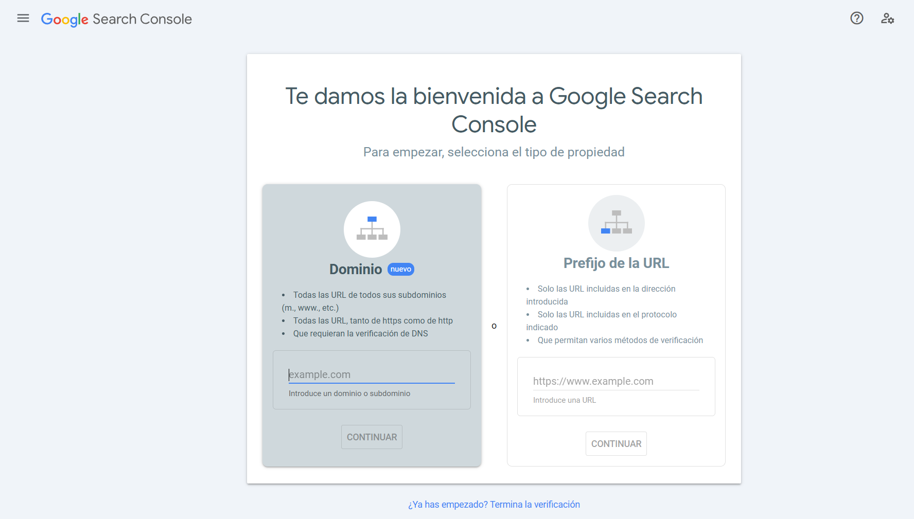Click the Dominio heading

coord(356,269)
